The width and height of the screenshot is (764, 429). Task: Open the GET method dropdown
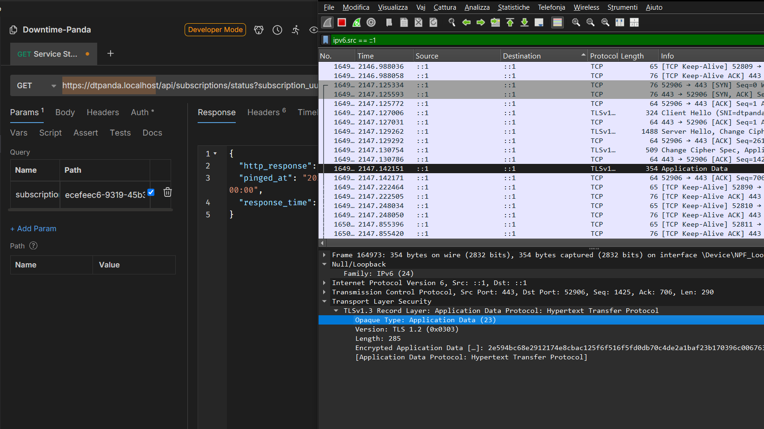36,85
